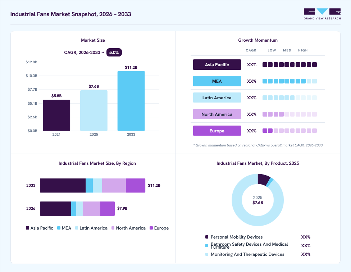Click the 2025 light blue bar
This screenshot has height=272, width=351.
[94, 110]
